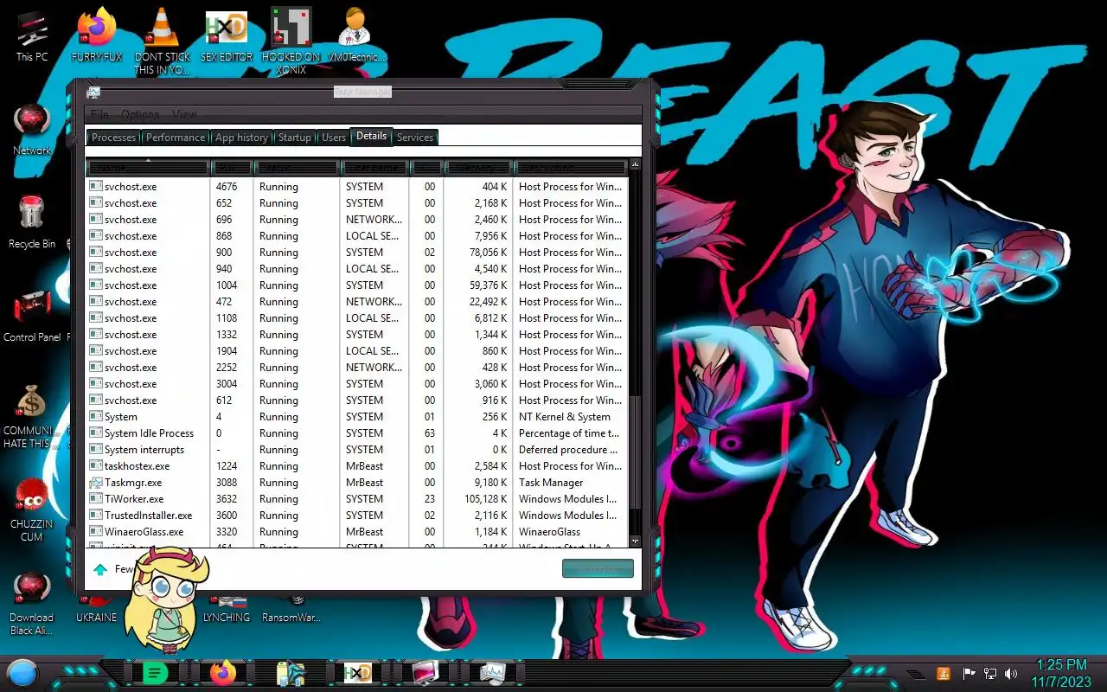Screen dimensions: 1107x692
Task: Open the money bag COMMUNI desktop icon
Action: click(x=32, y=417)
